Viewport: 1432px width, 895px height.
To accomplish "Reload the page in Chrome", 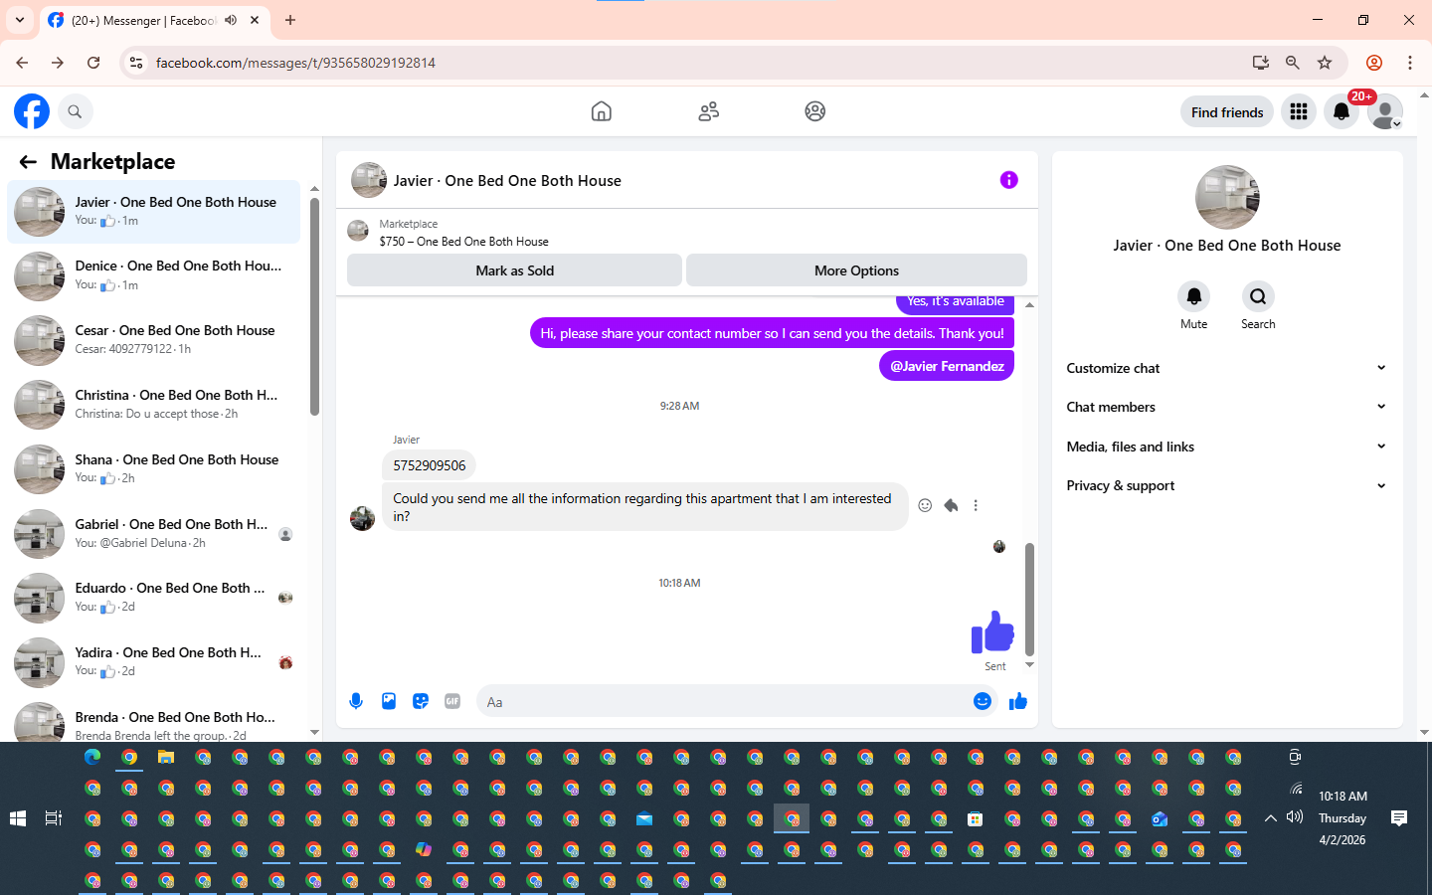I will tap(93, 63).
